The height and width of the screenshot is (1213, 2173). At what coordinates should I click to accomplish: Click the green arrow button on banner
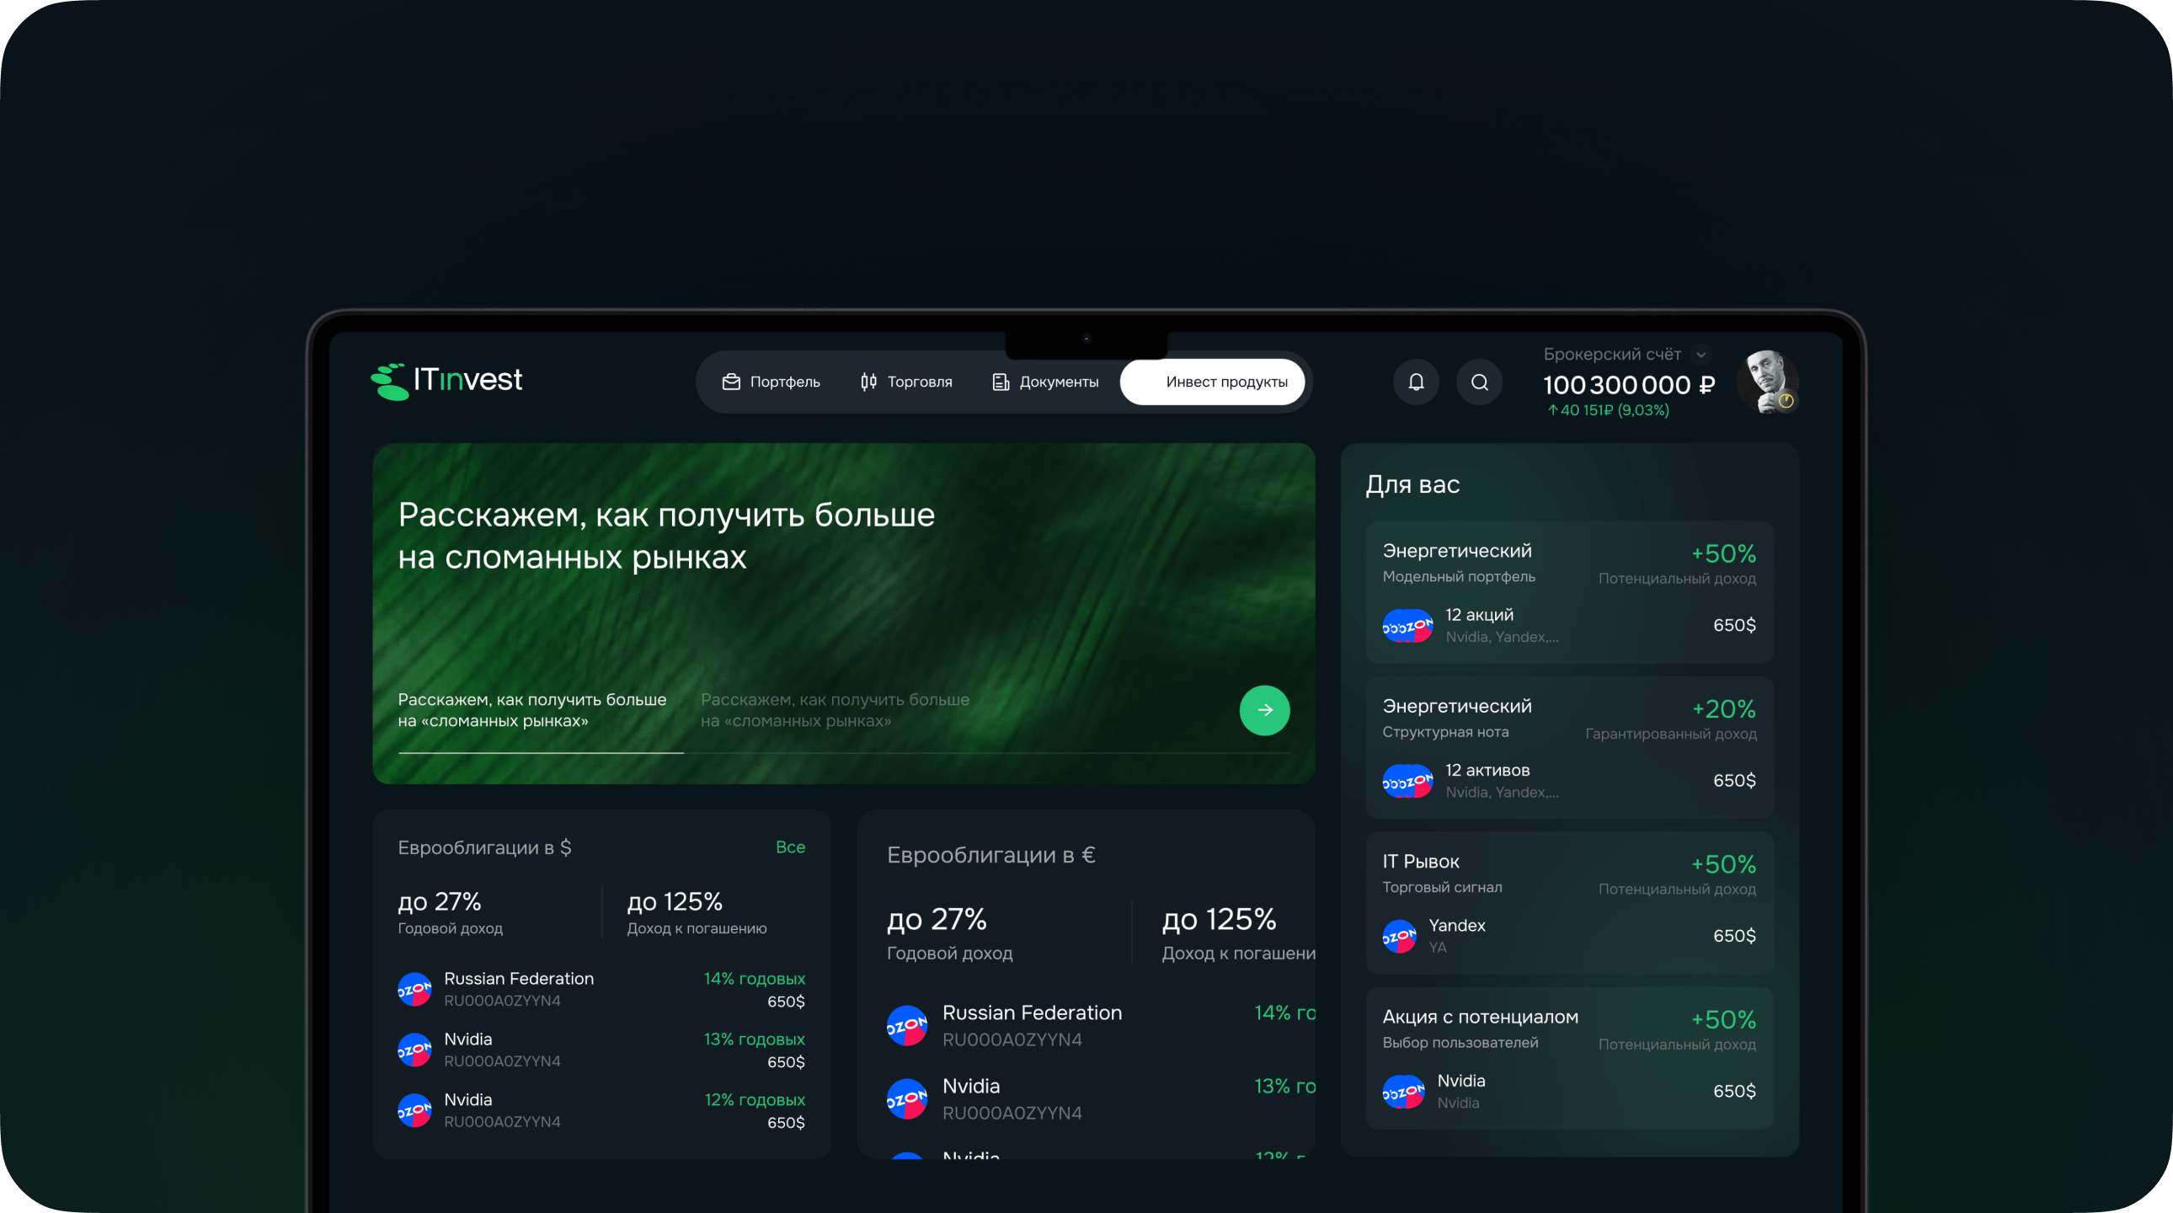point(1264,710)
